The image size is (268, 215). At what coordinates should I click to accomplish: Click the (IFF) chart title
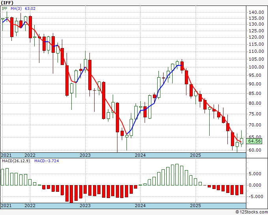pyautogui.click(x=7, y=3)
